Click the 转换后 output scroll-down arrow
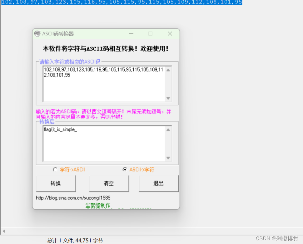303x244 pixels. [x=168, y=158]
